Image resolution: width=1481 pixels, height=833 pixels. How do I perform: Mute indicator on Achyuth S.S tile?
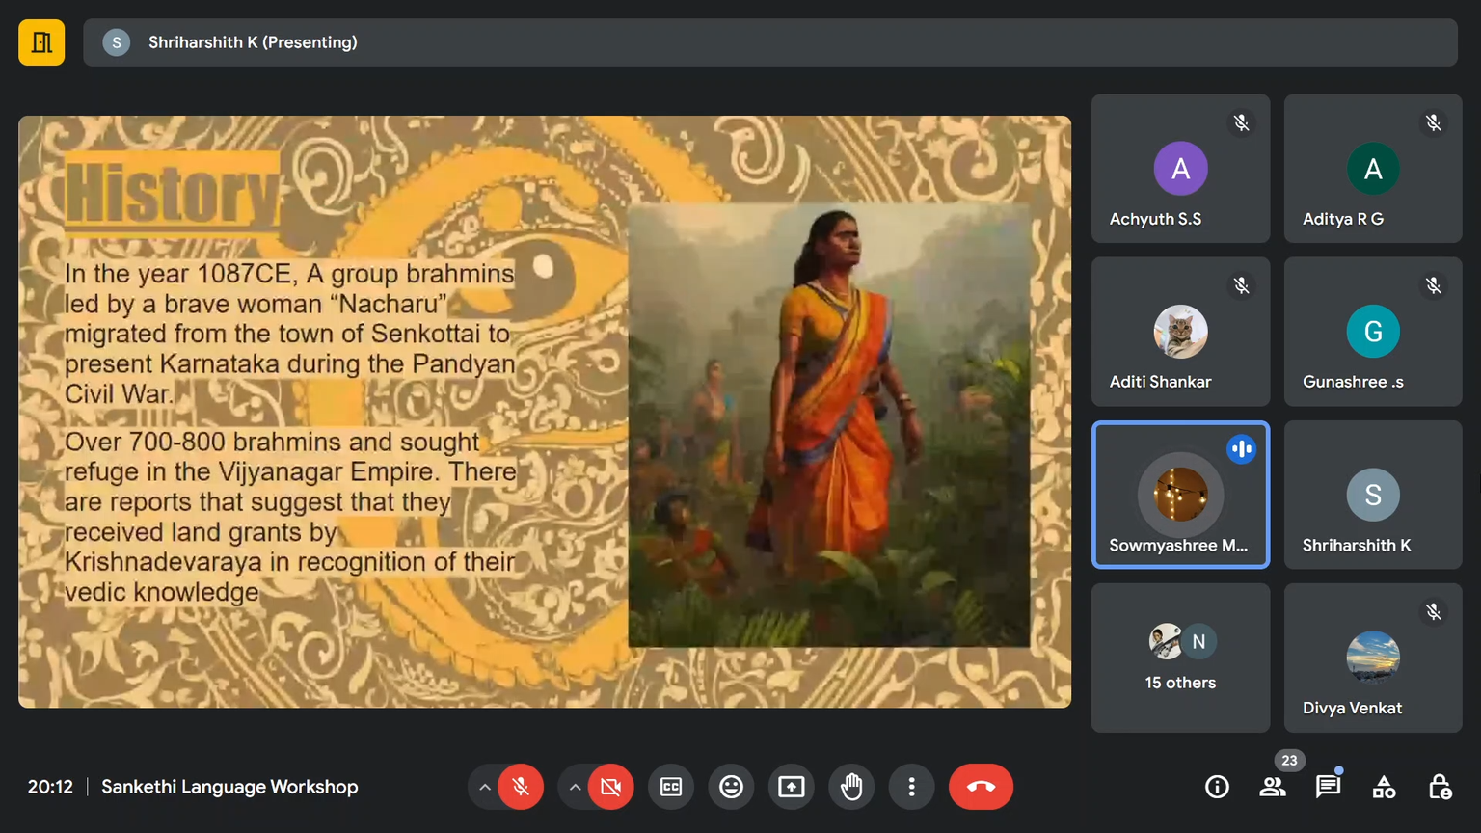1241,122
